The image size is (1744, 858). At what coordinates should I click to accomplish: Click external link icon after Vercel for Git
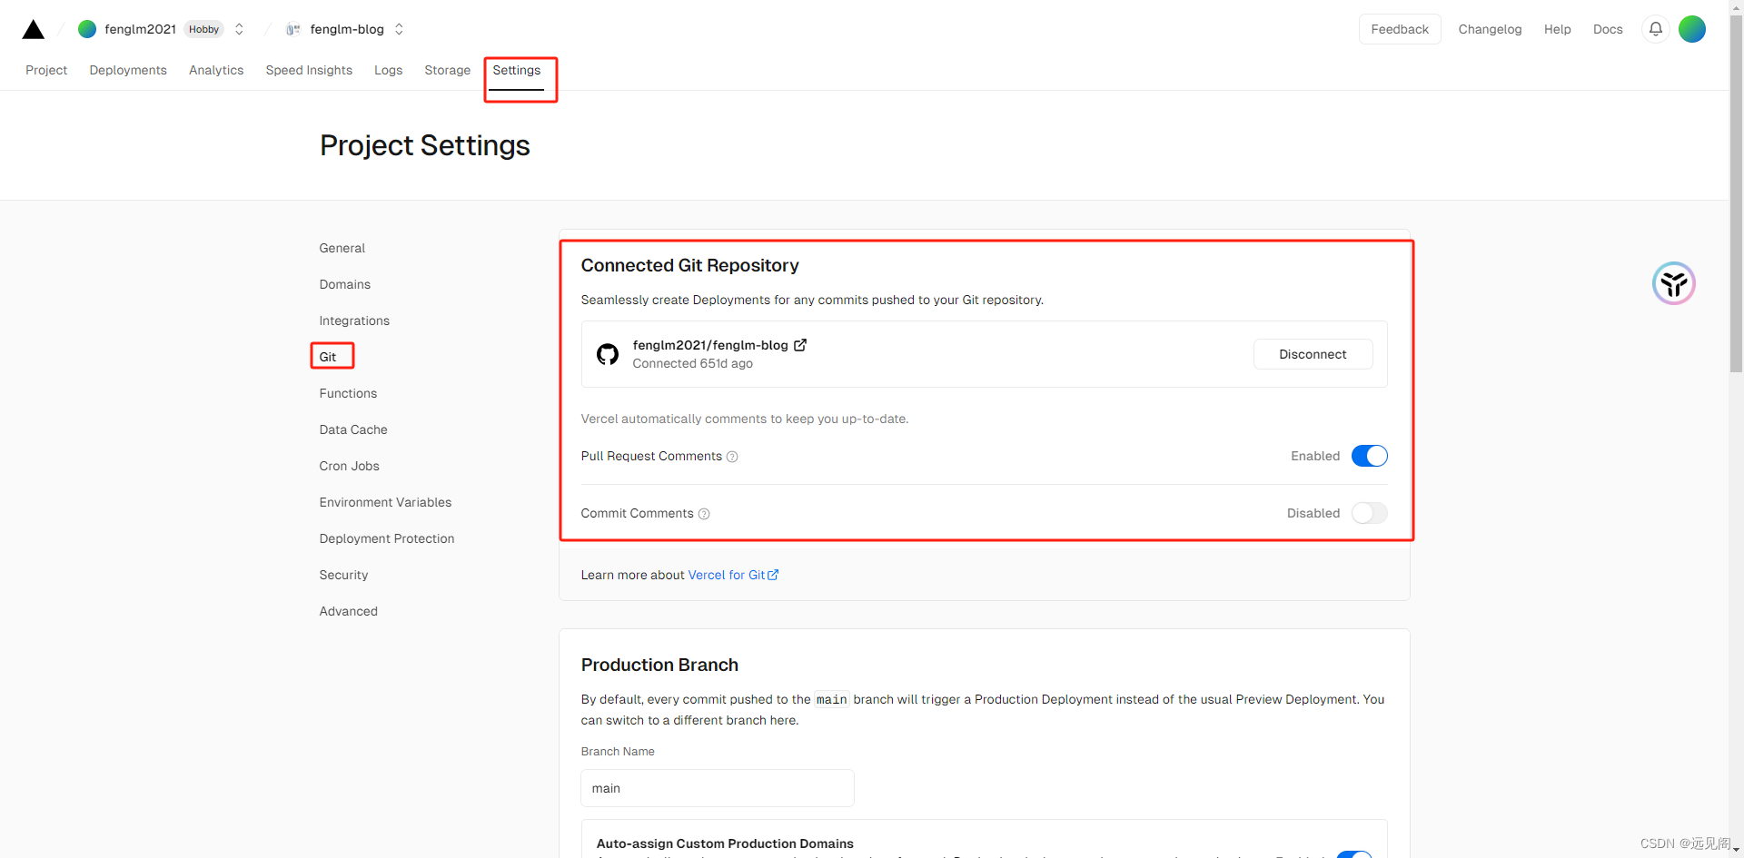[x=773, y=575]
